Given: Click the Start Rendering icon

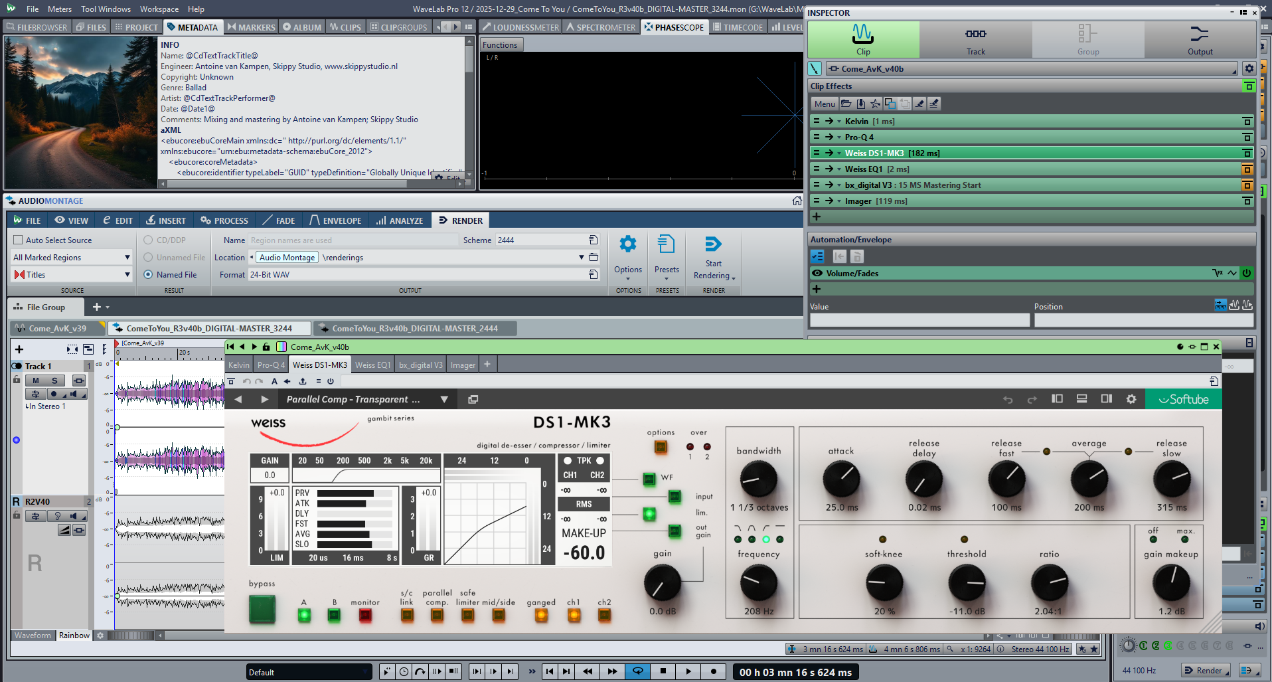Looking at the screenshot, I should 713,244.
